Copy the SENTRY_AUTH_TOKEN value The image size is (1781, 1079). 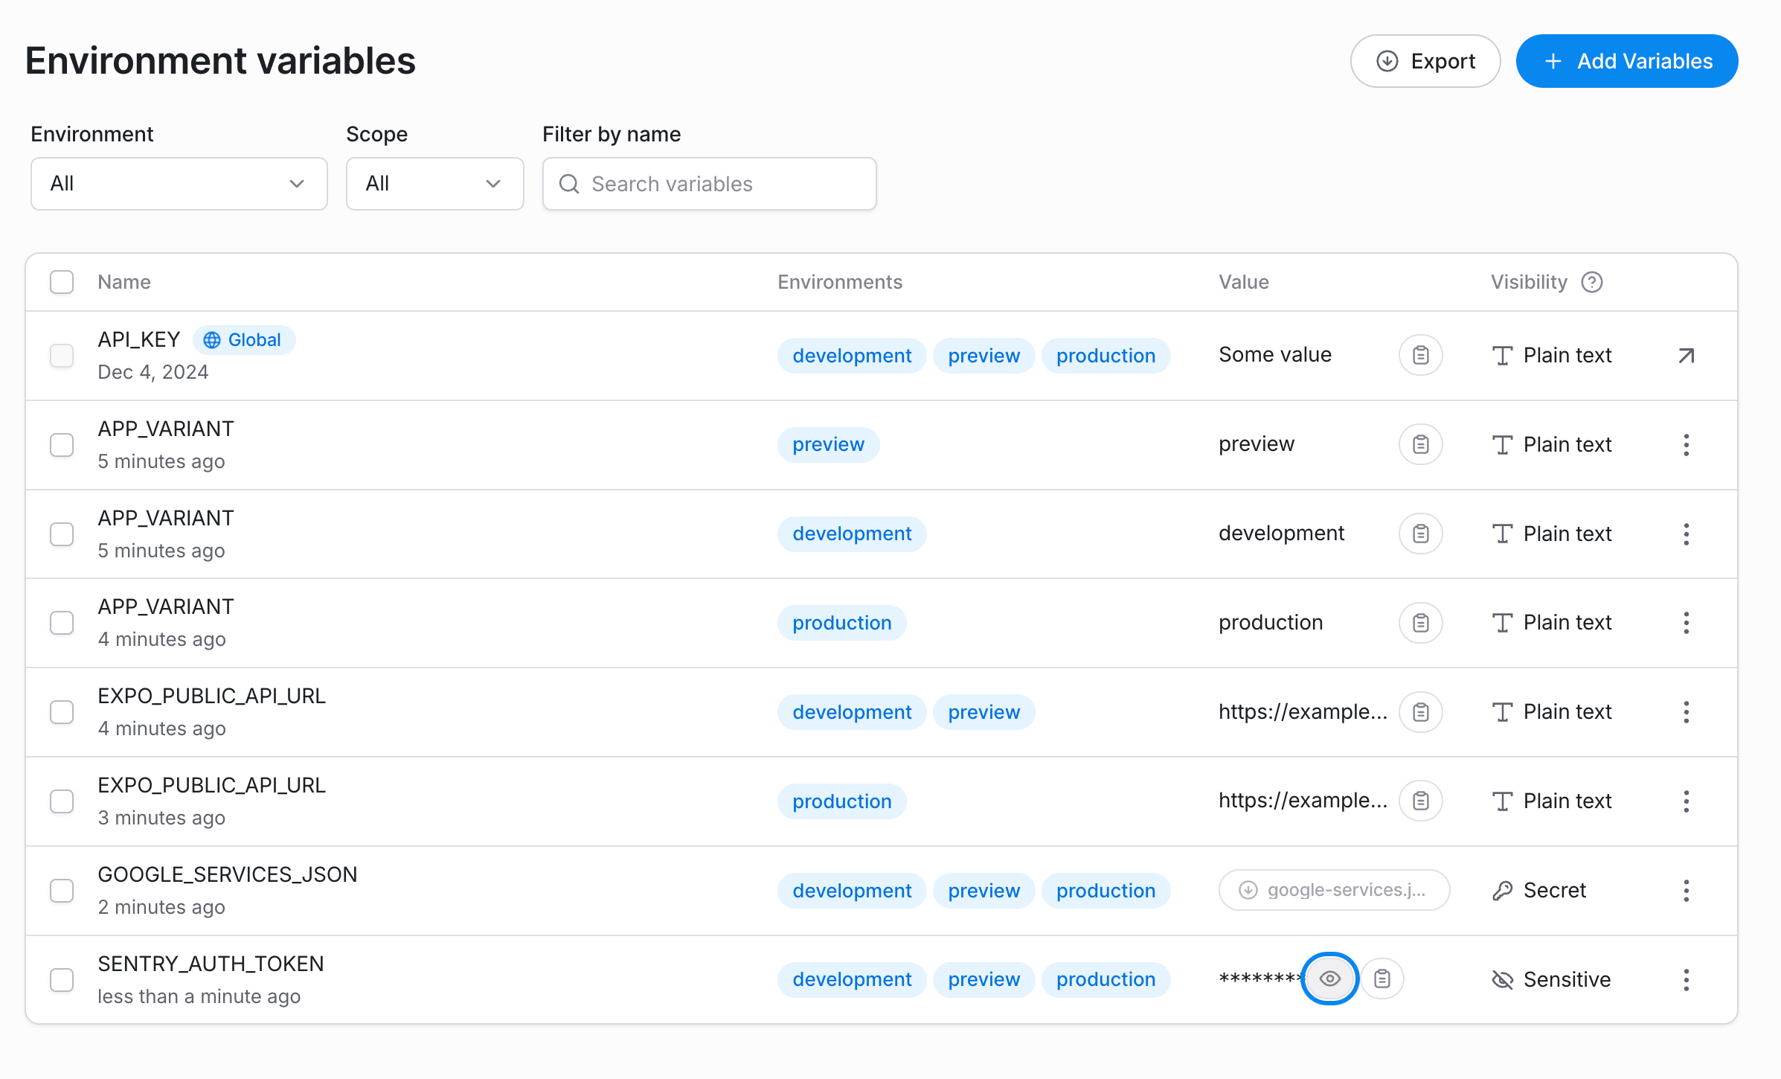1382,979
